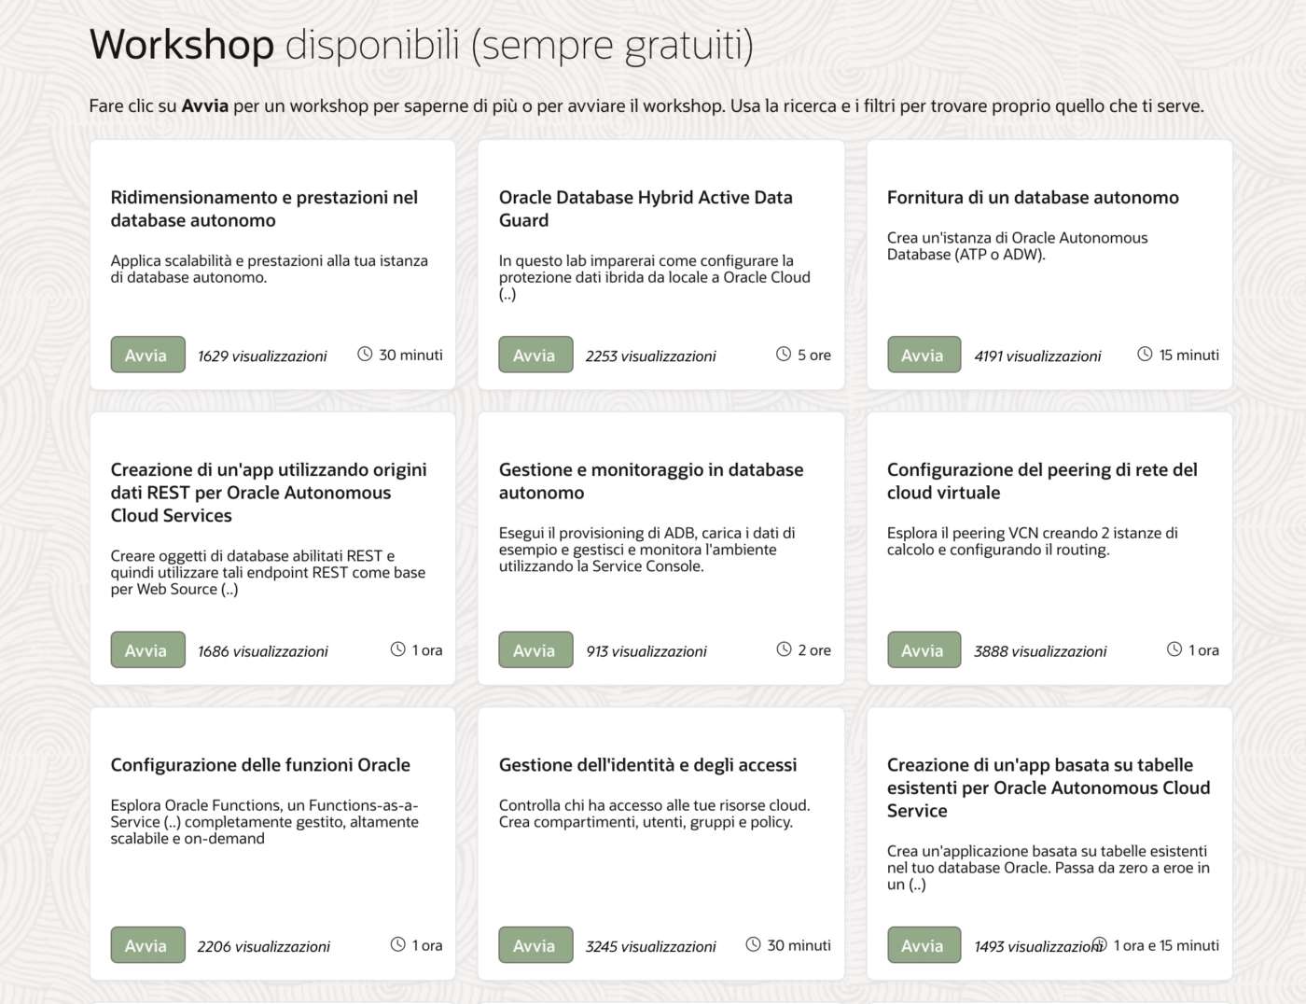Image resolution: width=1306 pixels, height=1004 pixels.
Task: Click the 3888 visualizzazioni count
Action: tap(1040, 650)
